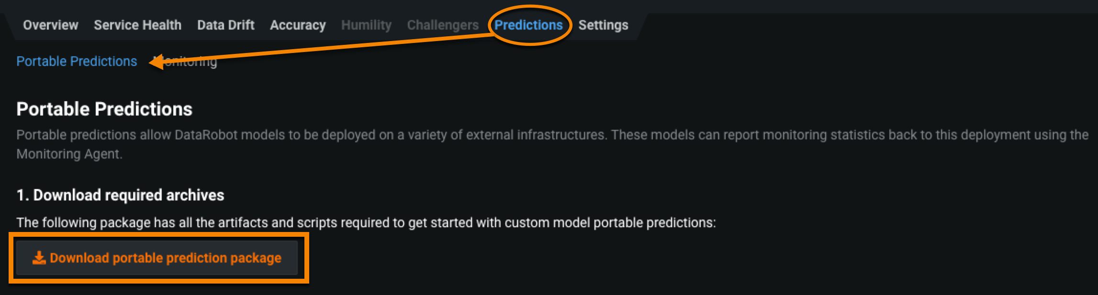Select the highlighted Predictions tab
Screen dimensions: 1098x295
[x=528, y=25]
